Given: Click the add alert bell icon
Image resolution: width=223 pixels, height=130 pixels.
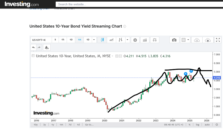Looking at the screenshot, I should 47,47.
